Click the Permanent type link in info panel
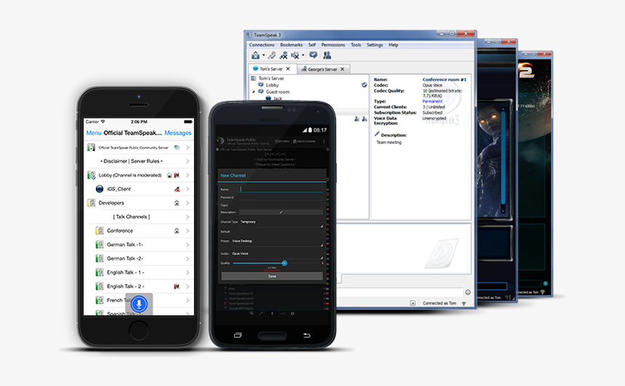625x386 pixels. (x=432, y=101)
